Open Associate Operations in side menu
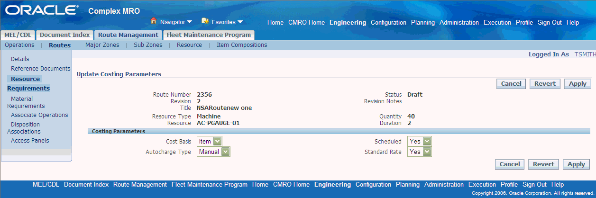Screen dimensions: 596x198 [39, 115]
